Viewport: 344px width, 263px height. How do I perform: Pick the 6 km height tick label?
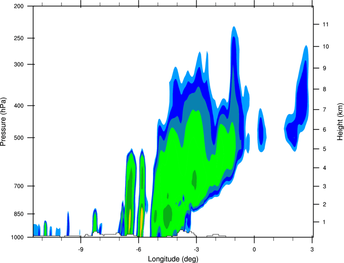(324, 129)
